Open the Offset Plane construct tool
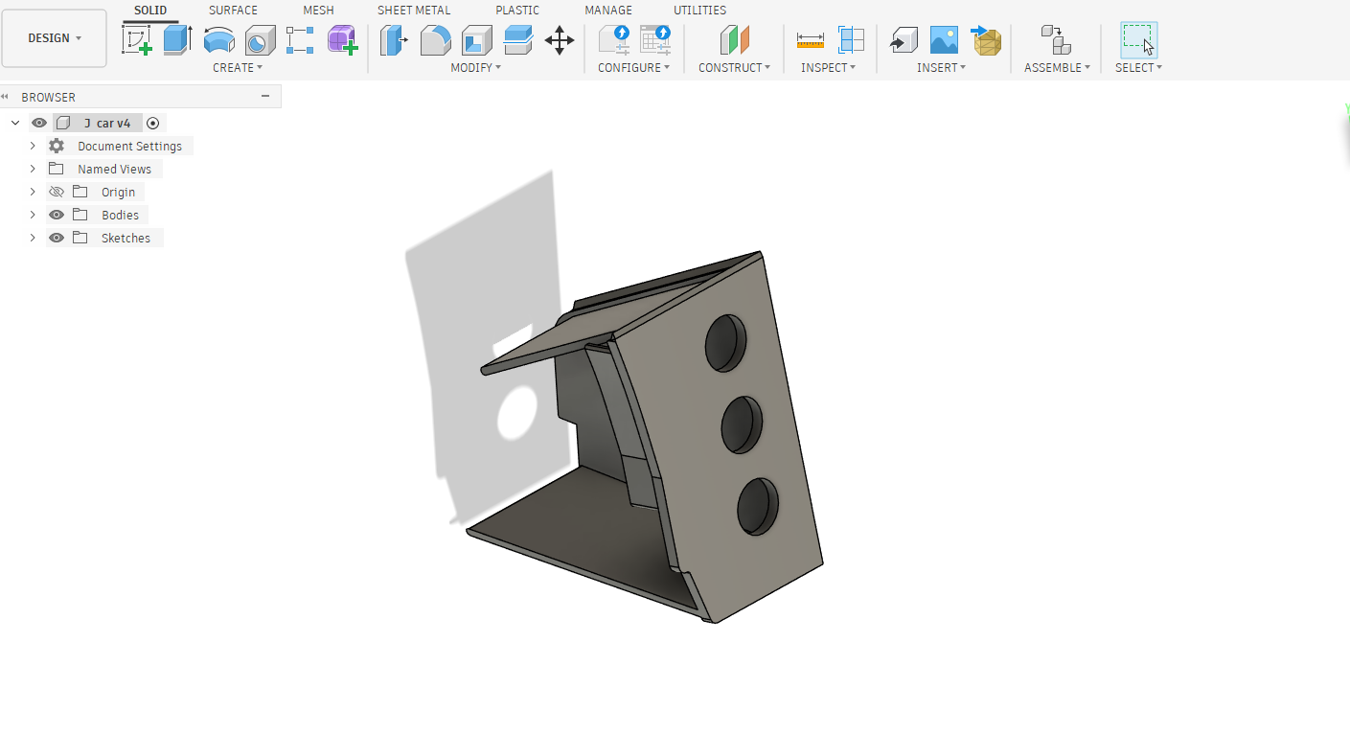The image size is (1350, 734). click(735, 40)
